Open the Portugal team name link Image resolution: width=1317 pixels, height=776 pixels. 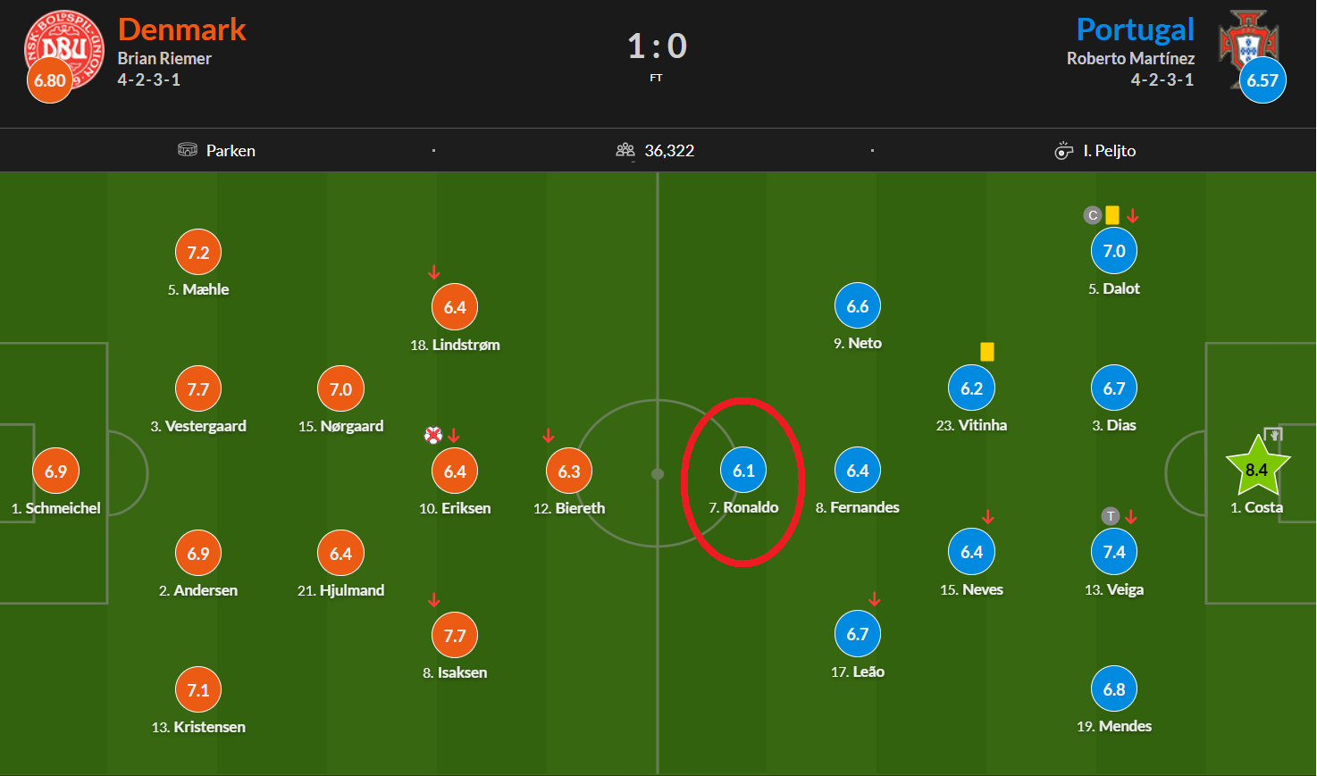tap(1136, 29)
